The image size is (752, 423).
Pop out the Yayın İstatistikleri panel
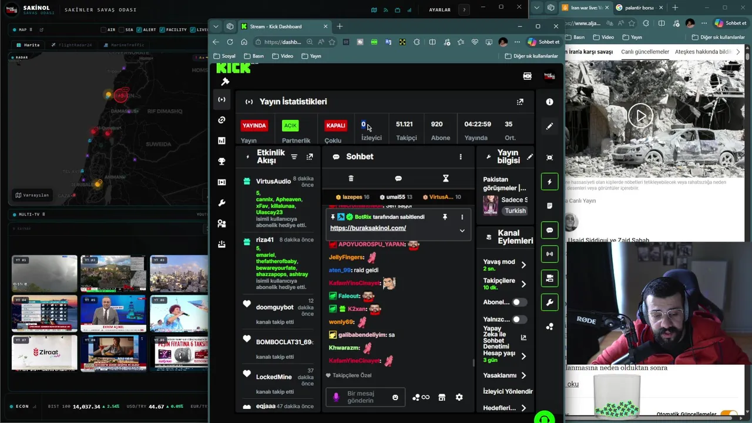tap(520, 102)
